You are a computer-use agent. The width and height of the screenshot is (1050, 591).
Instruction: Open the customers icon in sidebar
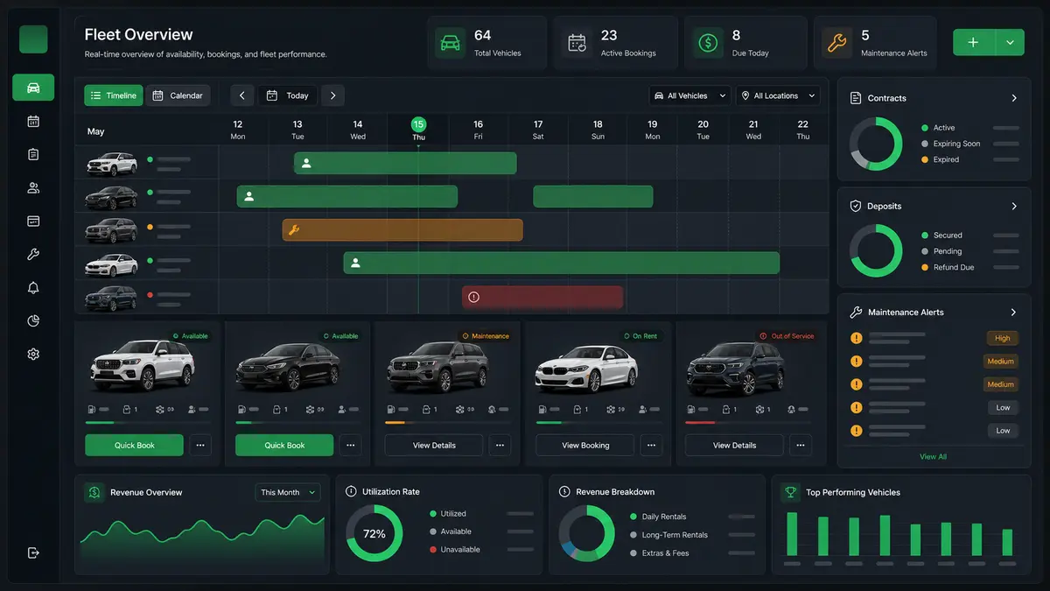click(33, 187)
